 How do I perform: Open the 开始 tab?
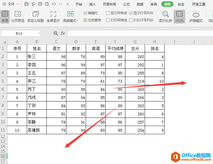point(79,4)
